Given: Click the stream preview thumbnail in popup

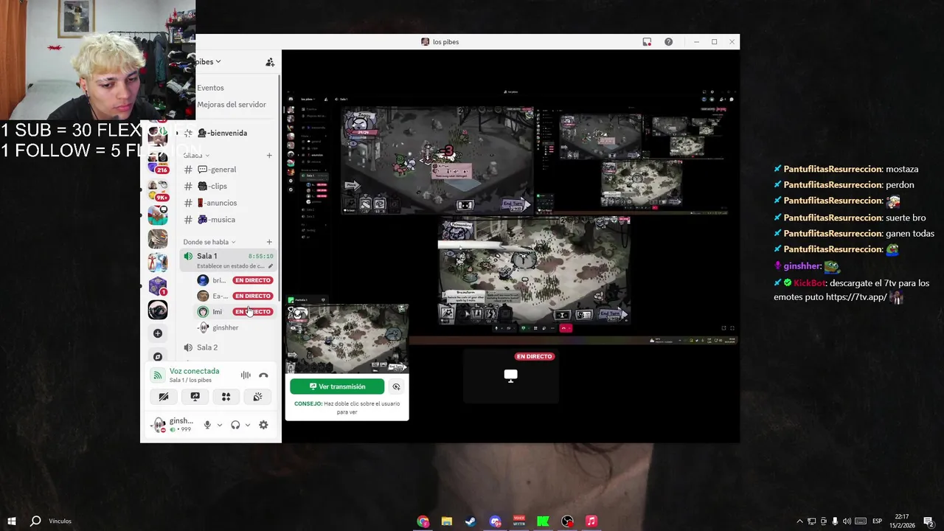Looking at the screenshot, I should coord(347,337).
